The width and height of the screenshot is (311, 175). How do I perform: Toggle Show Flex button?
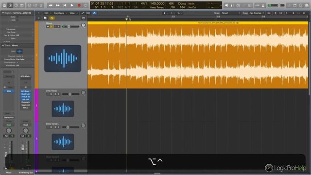[88, 13]
